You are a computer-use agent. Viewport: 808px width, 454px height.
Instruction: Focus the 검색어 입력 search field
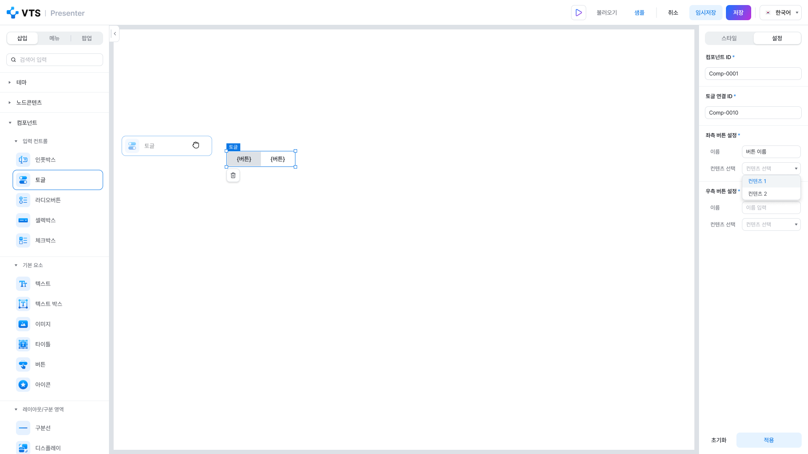coord(55,60)
